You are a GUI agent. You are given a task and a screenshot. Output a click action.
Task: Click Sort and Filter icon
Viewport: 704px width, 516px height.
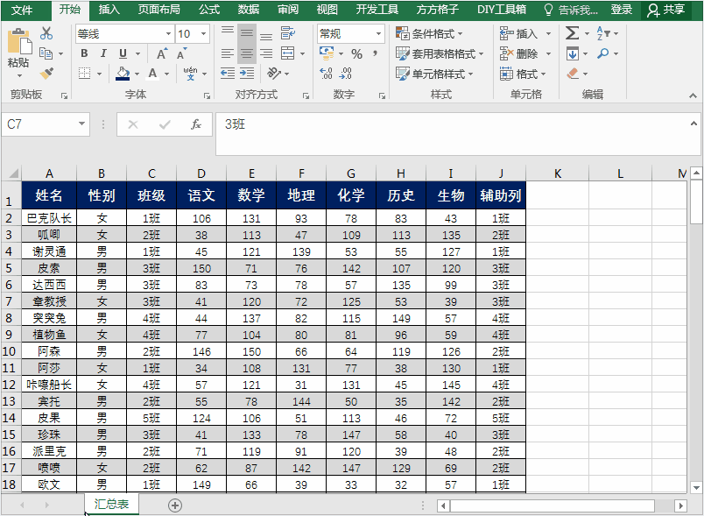pos(603,33)
